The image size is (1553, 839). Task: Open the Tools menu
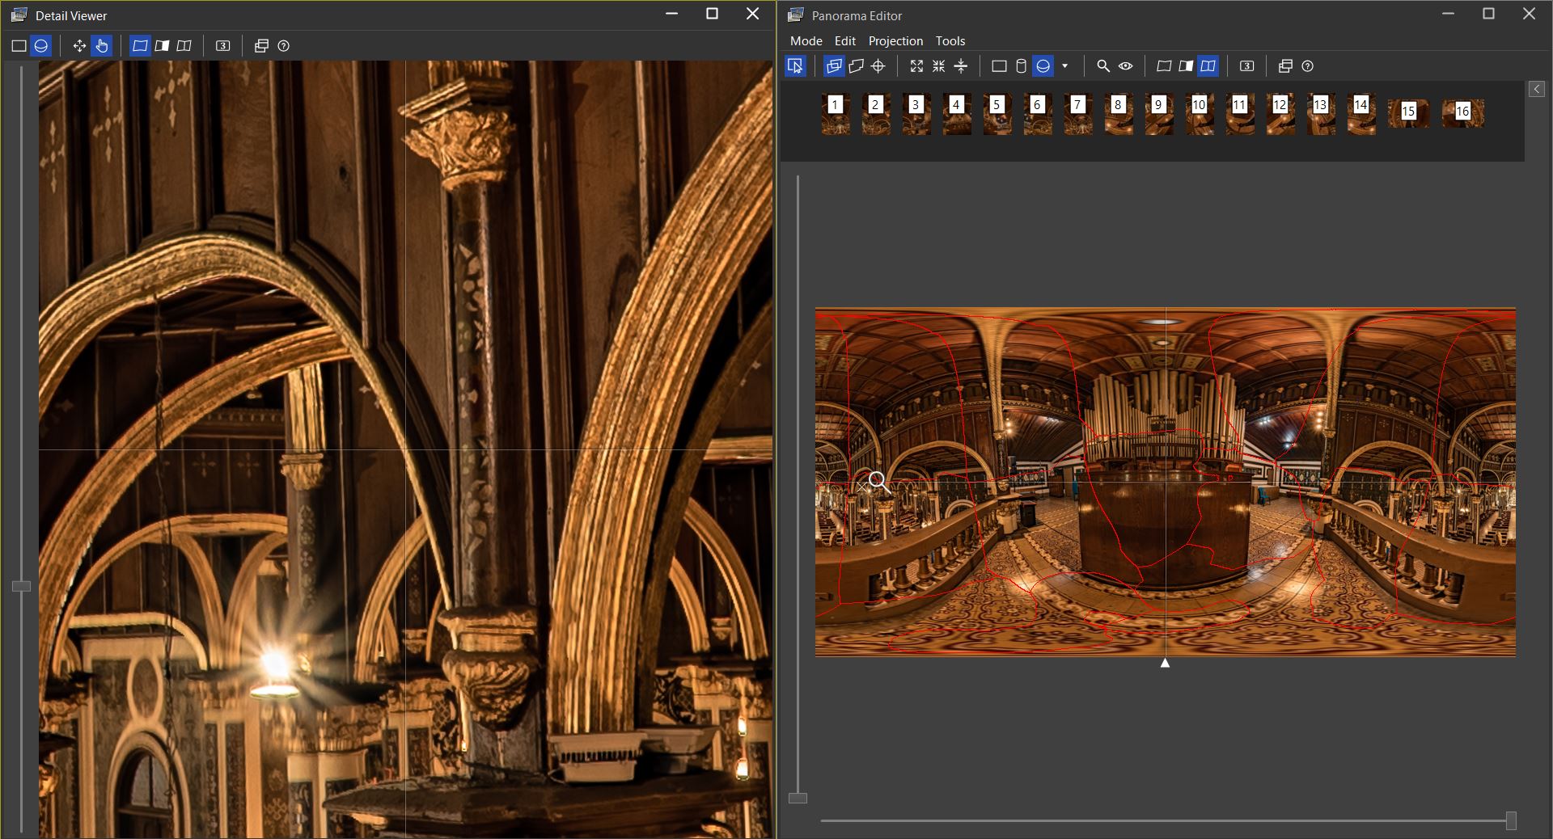[950, 40]
